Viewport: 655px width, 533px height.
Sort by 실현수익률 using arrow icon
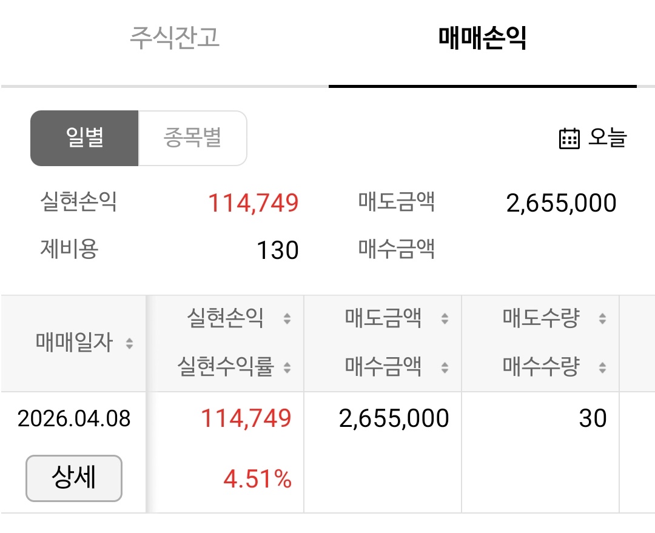click(x=287, y=367)
